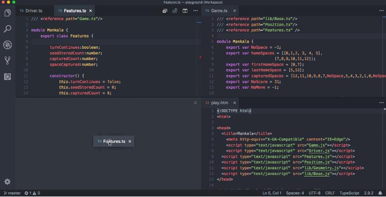
Task: Select language mode TypeScript in status bar
Action: click(x=349, y=193)
